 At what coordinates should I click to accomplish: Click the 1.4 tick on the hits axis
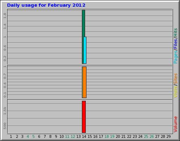5,26
